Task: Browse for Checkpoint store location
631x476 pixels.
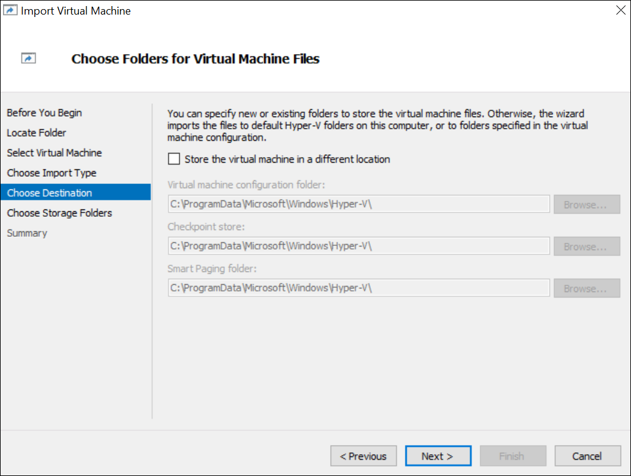Action: tap(586, 246)
